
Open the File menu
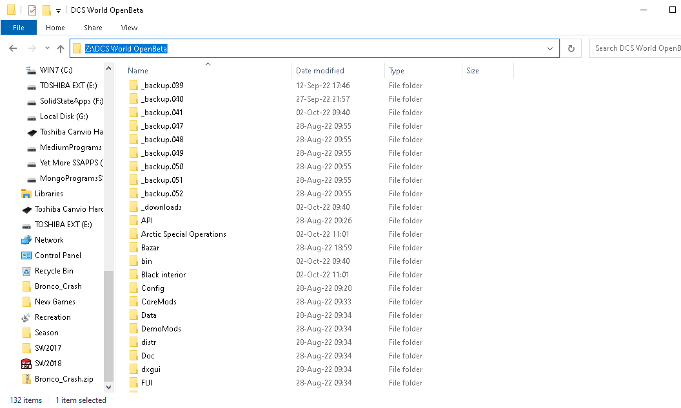click(19, 28)
